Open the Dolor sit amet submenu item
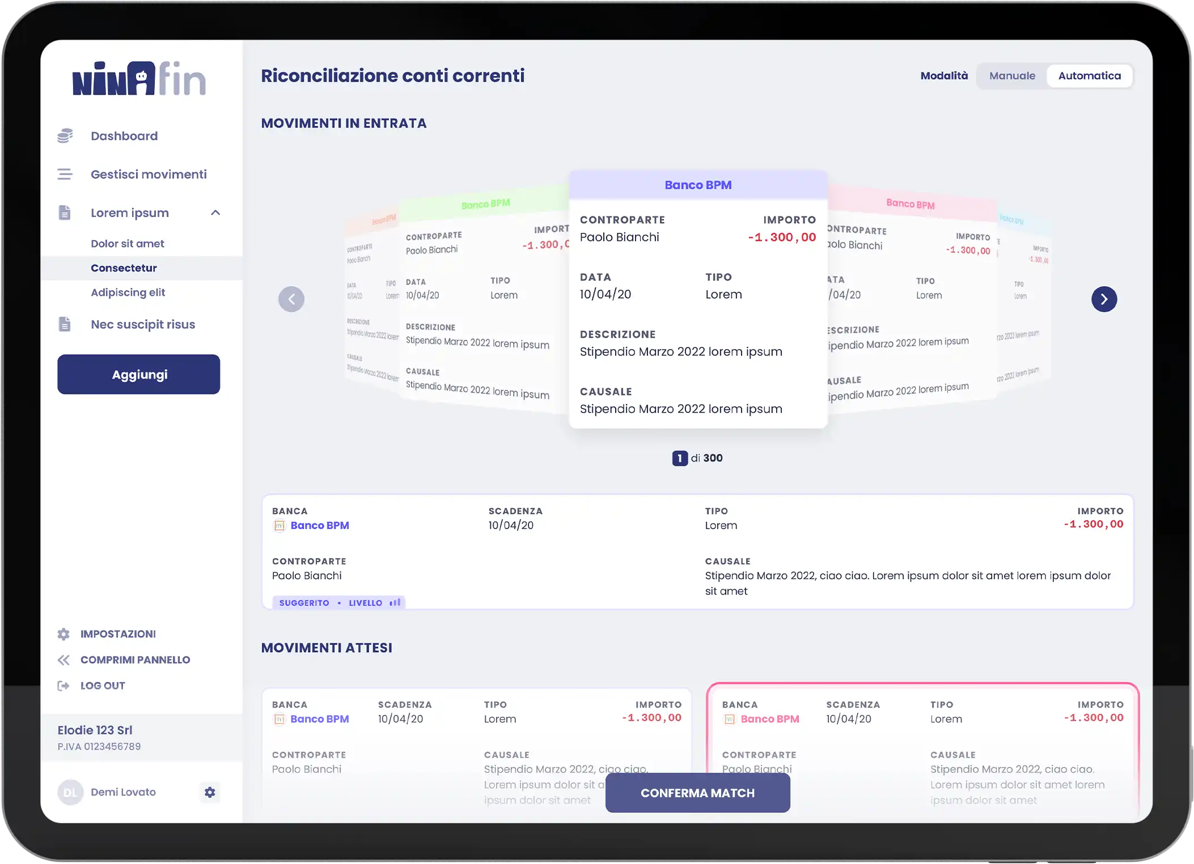This screenshot has height=864, width=1194. 128,244
